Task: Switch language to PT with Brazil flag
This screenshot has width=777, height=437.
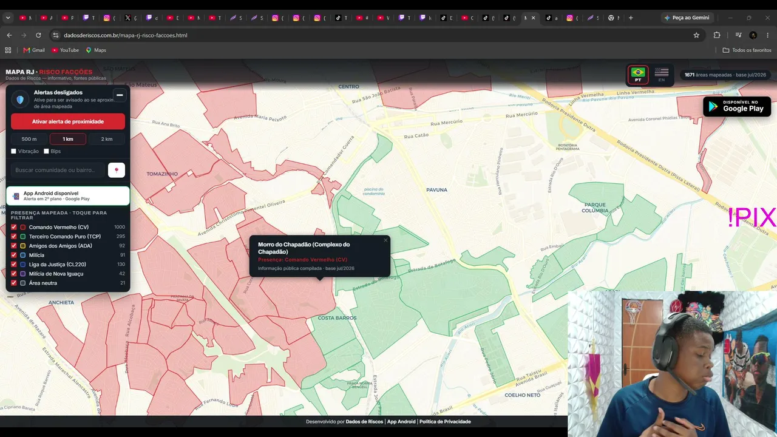Action: 638,75
